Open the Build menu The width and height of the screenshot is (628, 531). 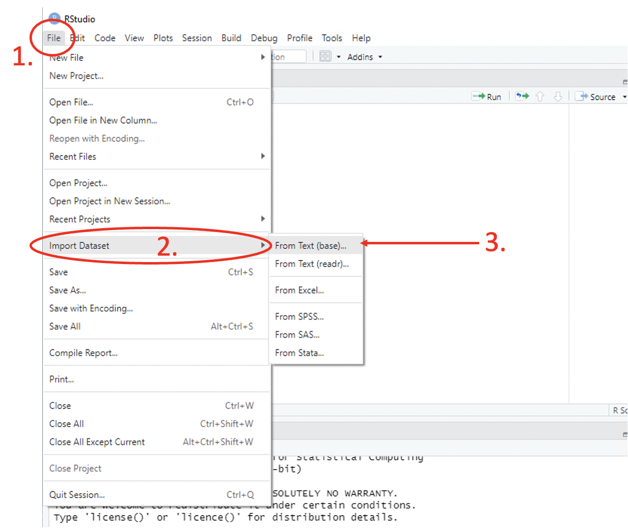tap(231, 38)
